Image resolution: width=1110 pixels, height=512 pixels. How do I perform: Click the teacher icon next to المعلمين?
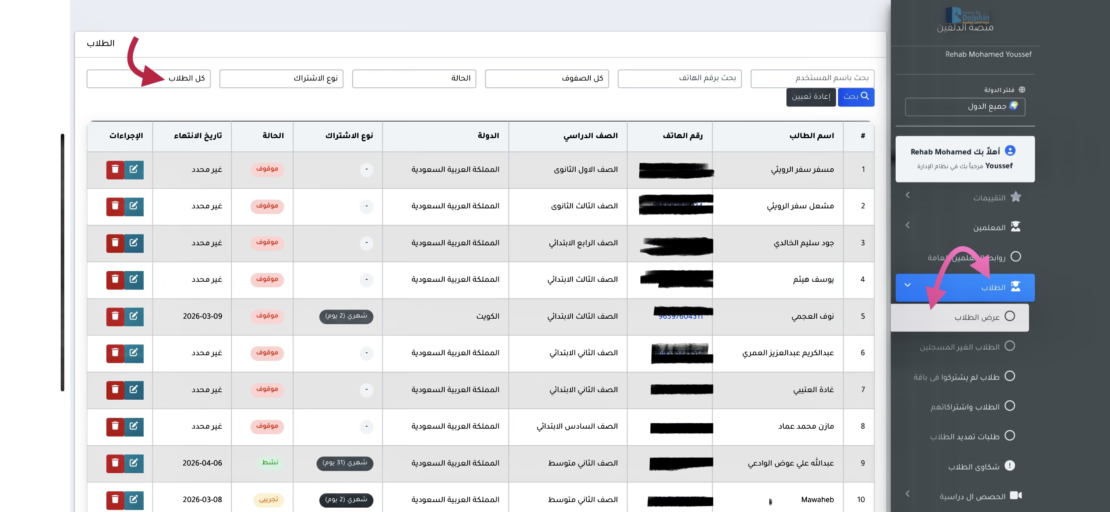coord(1016,227)
